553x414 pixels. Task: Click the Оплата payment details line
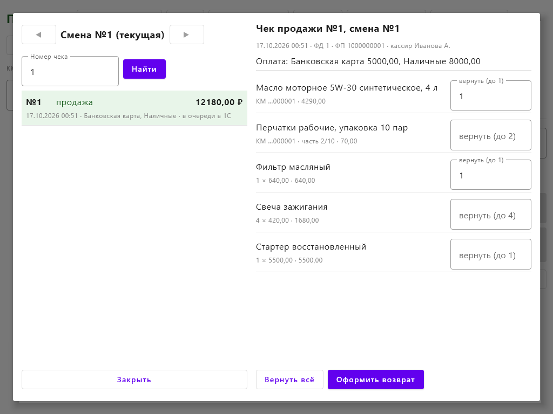pos(368,61)
